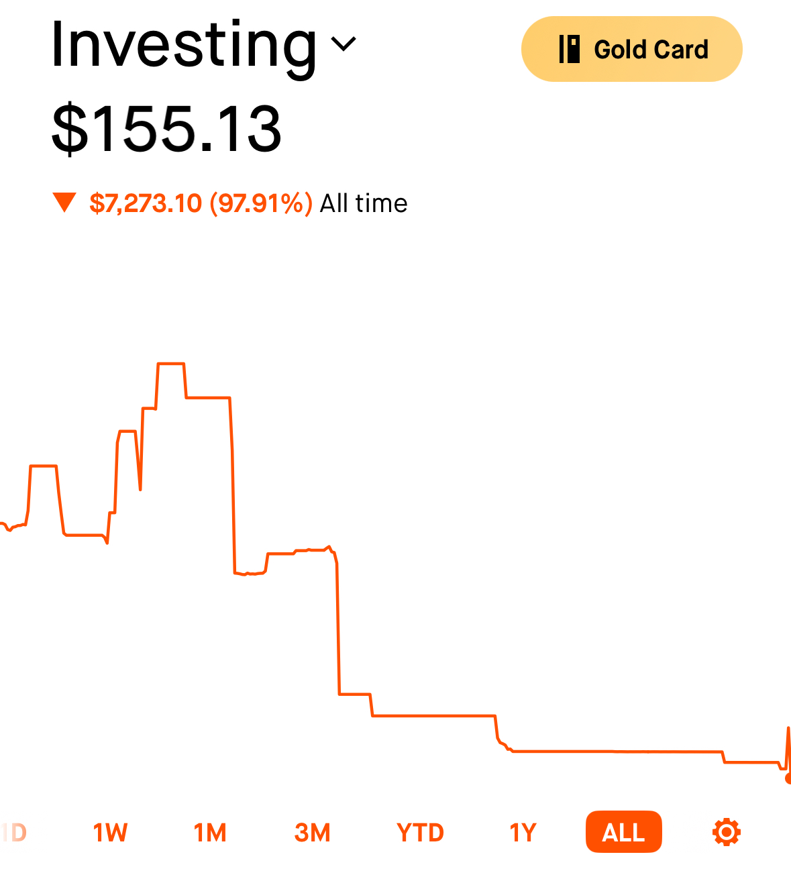This screenshot has width=791, height=877.
Task: Open chart settings gear icon
Action: [x=726, y=833]
